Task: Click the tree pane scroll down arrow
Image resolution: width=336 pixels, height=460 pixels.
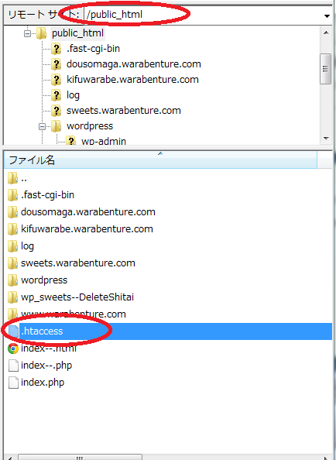Action: pyautogui.click(x=326, y=138)
